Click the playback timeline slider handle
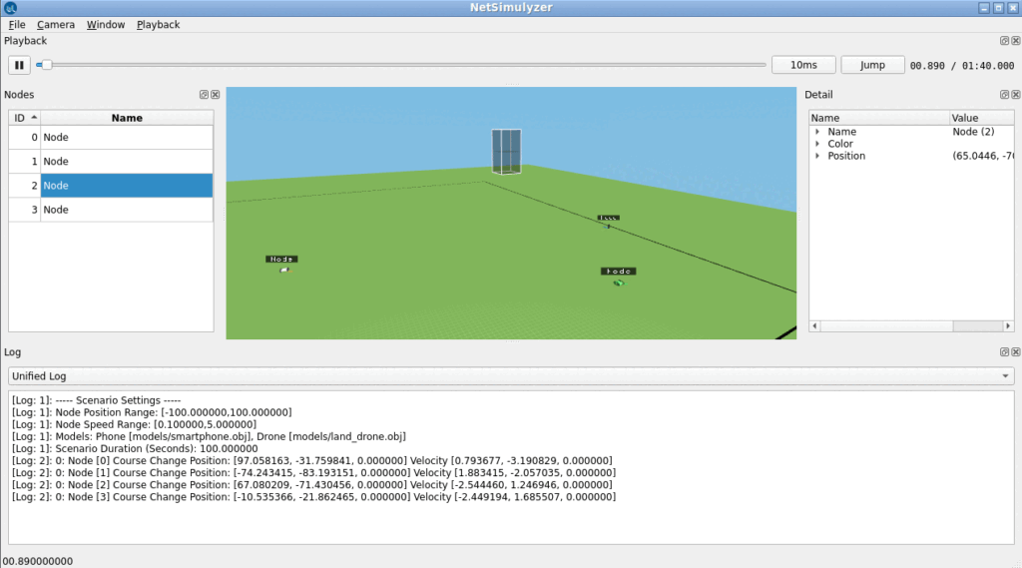The height and width of the screenshot is (568, 1022). pyautogui.click(x=47, y=65)
